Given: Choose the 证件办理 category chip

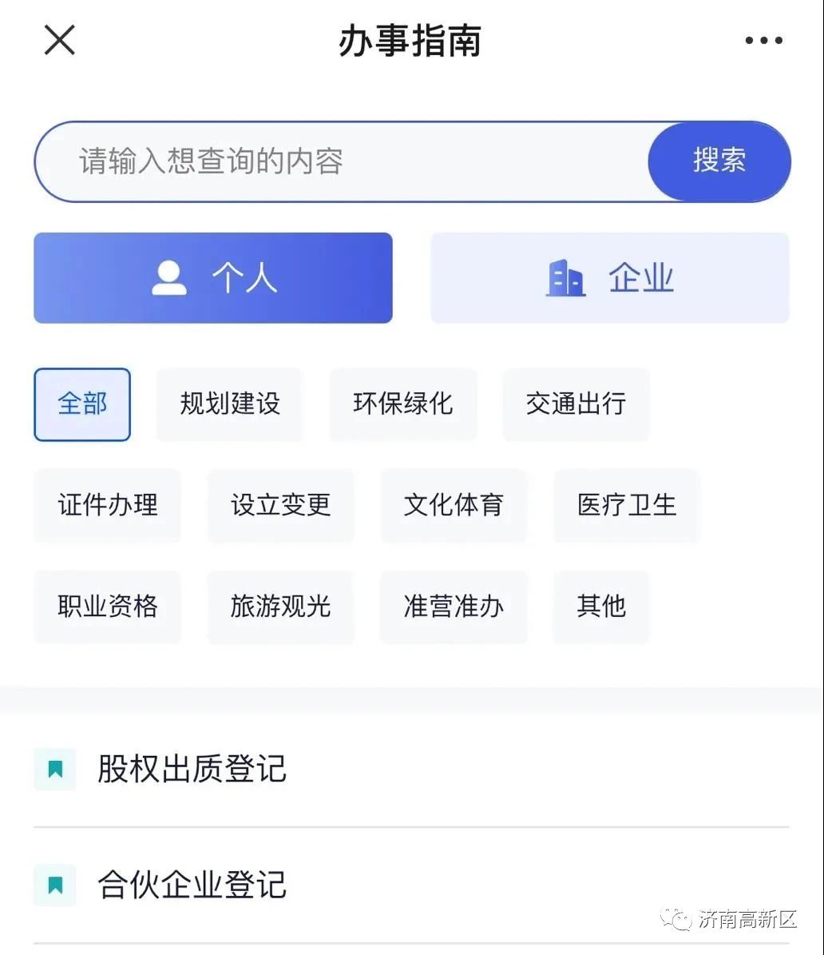Looking at the screenshot, I should [108, 505].
